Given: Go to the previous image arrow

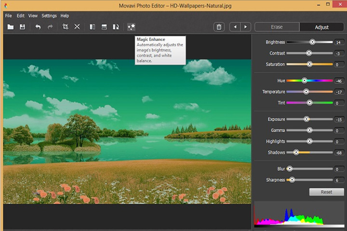Looking at the screenshot, I should point(235,27).
